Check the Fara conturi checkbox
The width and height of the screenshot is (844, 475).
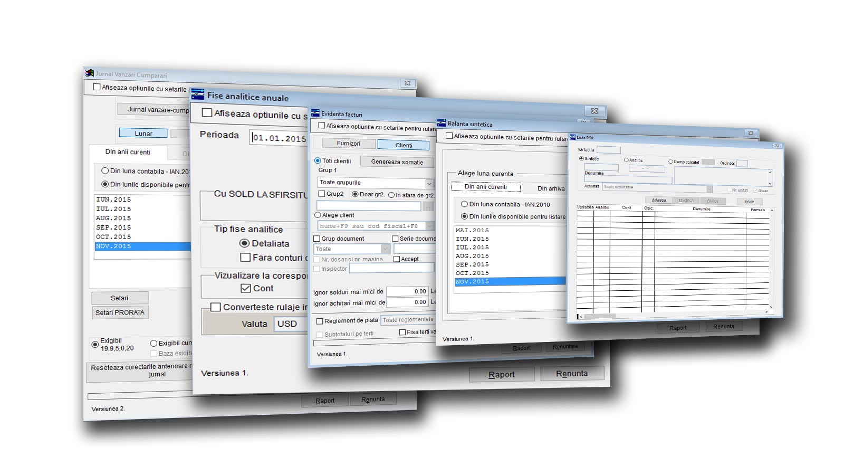coord(245,257)
